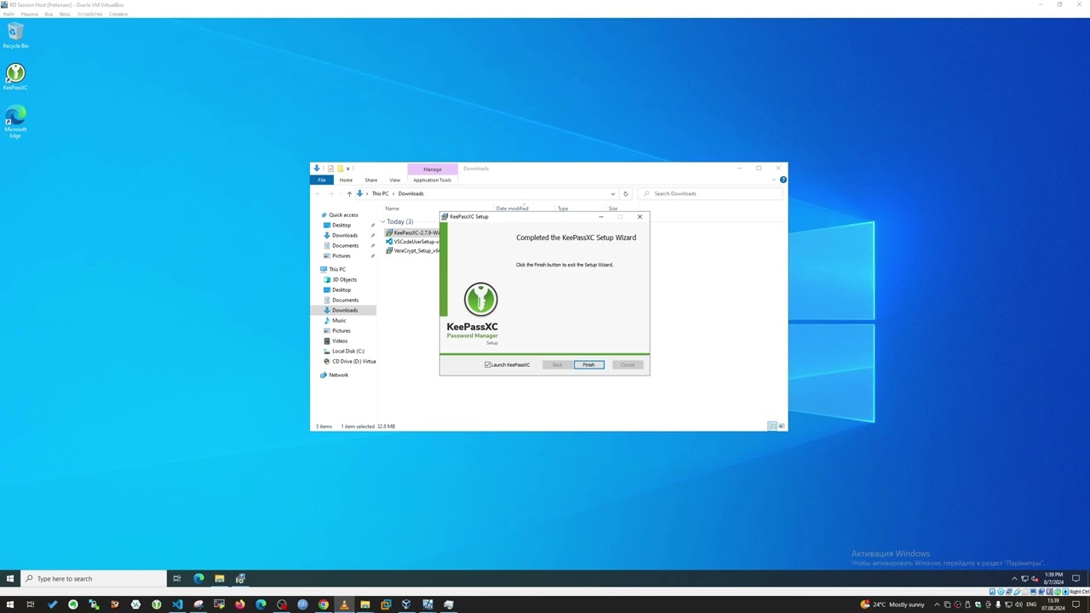Select the KeePassXC-2.7.9 installer file

pos(413,232)
